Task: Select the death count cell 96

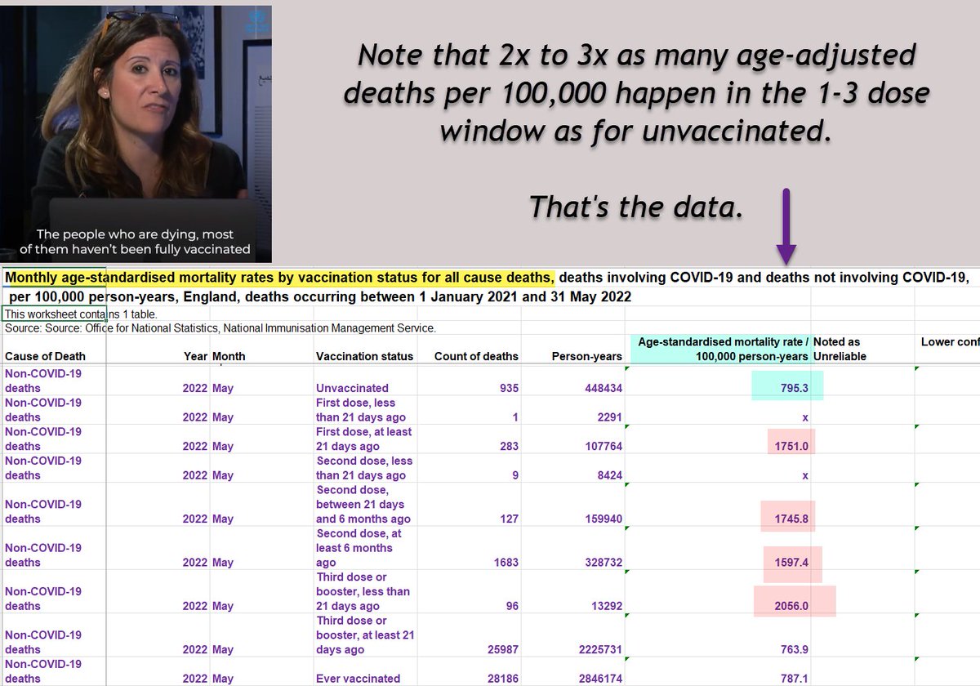Action: 512,606
